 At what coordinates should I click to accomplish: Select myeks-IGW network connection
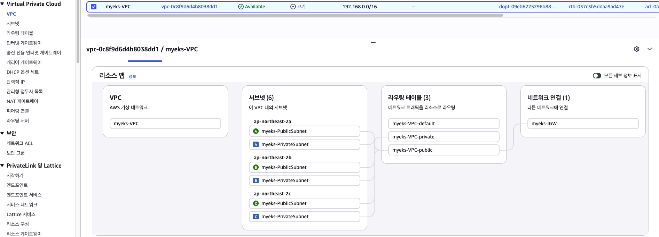(x=583, y=124)
